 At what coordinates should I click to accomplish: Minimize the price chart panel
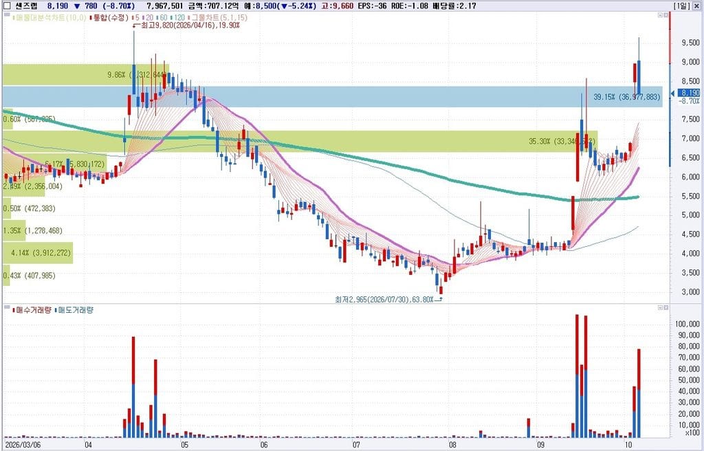[x=660, y=15]
